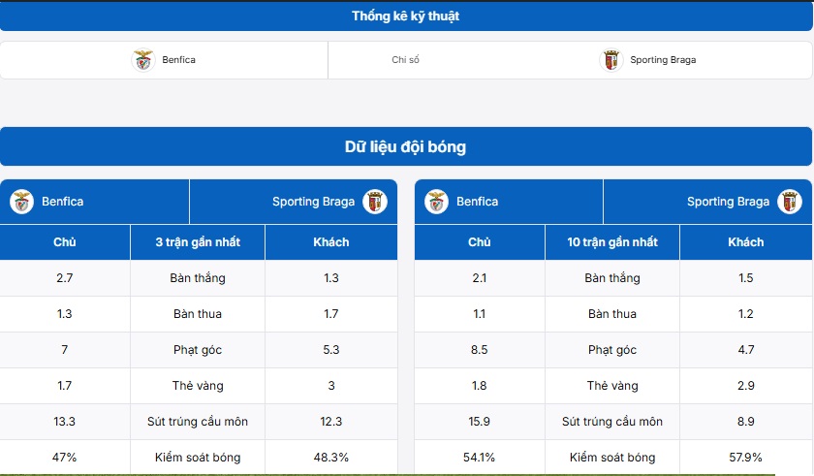Click "Sút trúng cầu môn" in the 10-match table
The height and width of the screenshot is (476, 814).
click(x=612, y=422)
